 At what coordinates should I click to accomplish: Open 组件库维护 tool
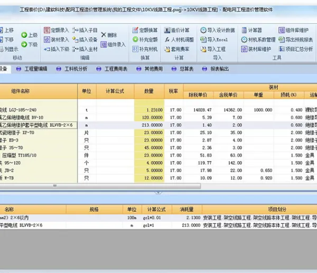click(293, 30)
